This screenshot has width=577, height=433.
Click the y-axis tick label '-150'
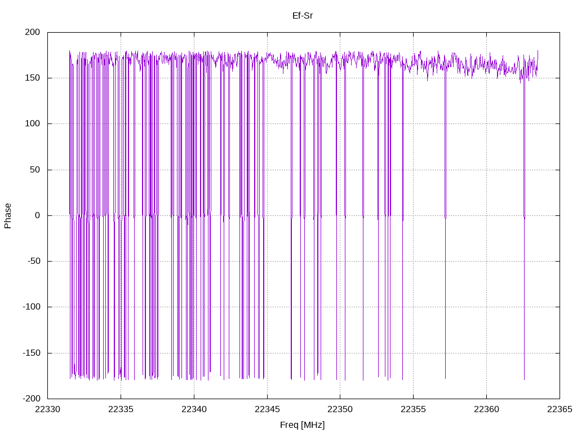click(x=32, y=353)
